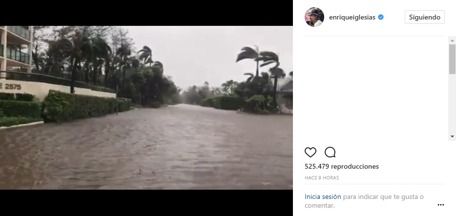Click the black bar above the video
Image resolution: width=456 pixels, height=216 pixels.
[146, 13]
